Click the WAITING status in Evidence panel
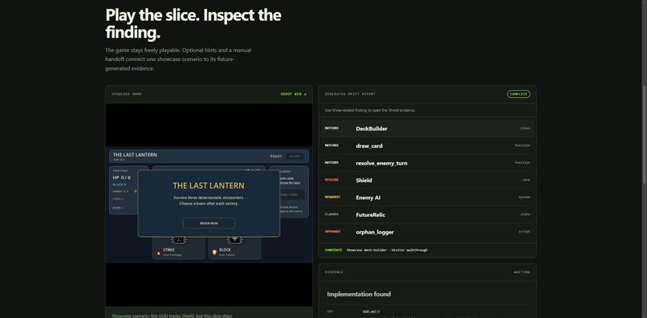Viewport: 647px width, 318px height. point(522,272)
